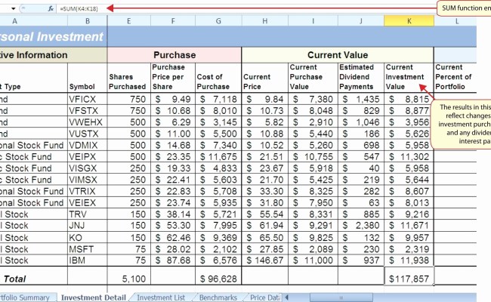Image resolution: width=491 pixels, height=302 pixels.
Task: Select the symbol cell KO
Action: coord(88,238)
